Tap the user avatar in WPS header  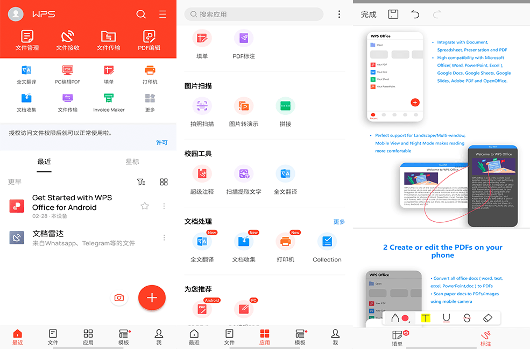click(16, 14)
